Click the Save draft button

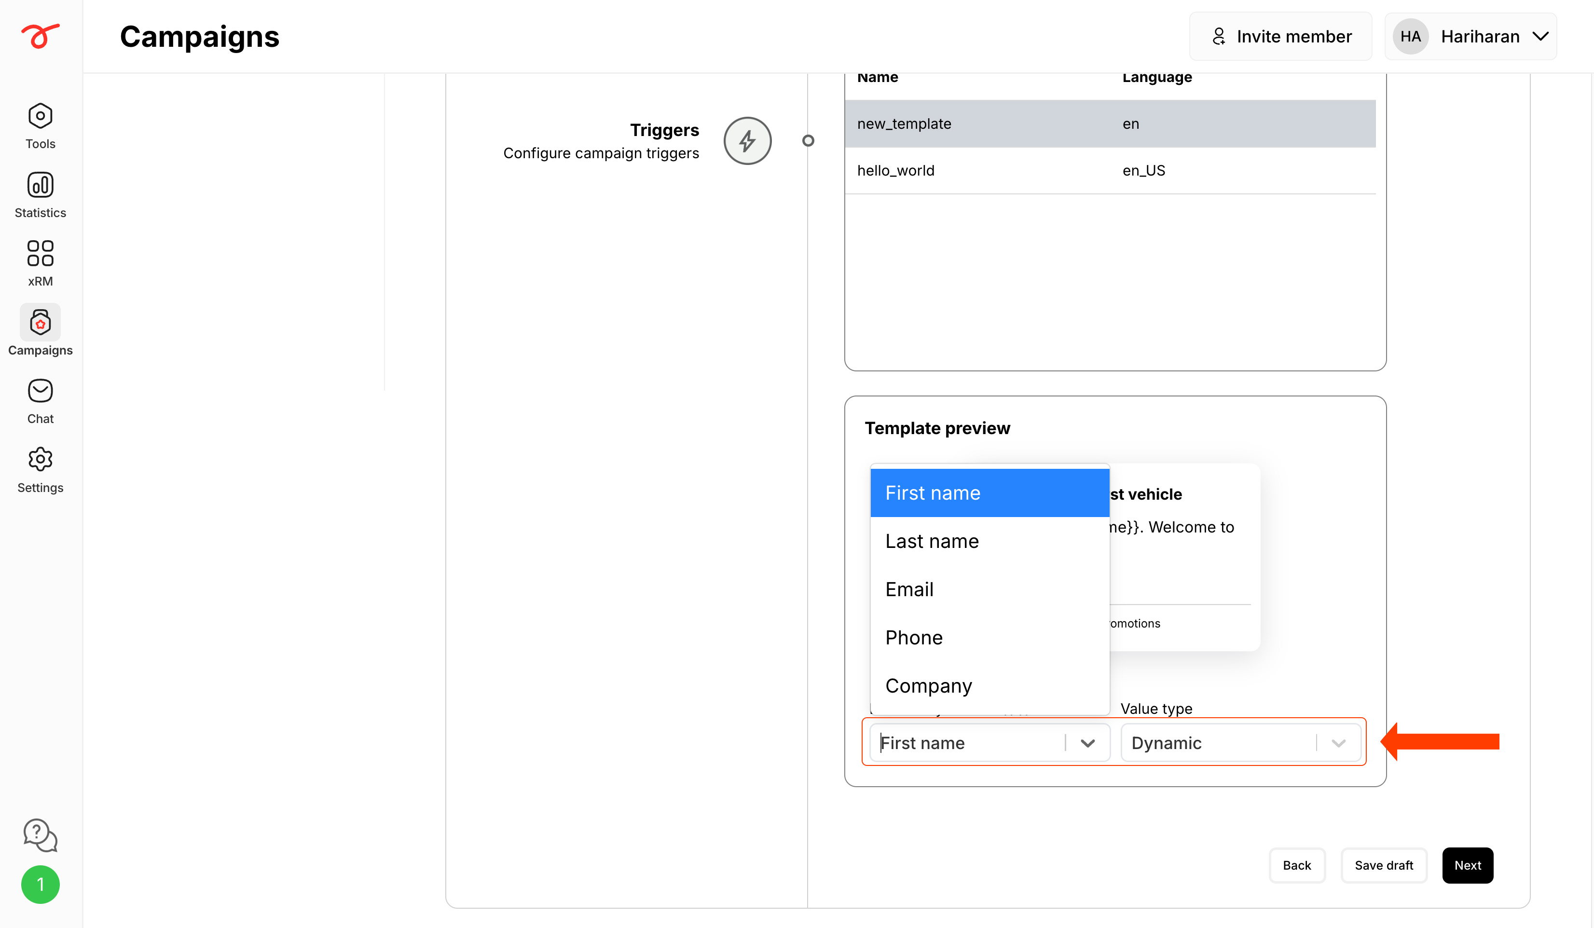point(1383,865)
